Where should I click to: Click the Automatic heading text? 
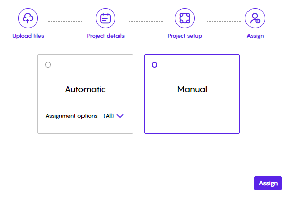click(x=86, y=89)
